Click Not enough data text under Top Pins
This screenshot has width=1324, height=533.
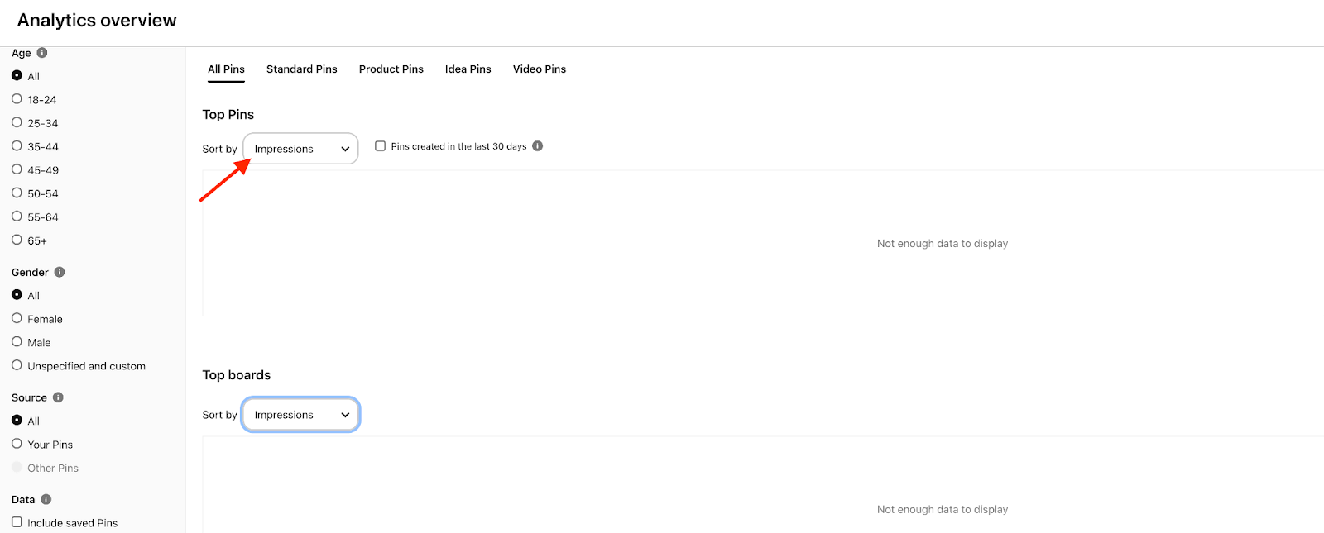point(943,244)
